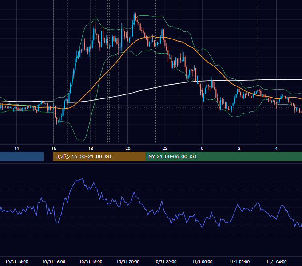Click the 20 hour axis label
The image size is (302, 266).
pos(128,149)
